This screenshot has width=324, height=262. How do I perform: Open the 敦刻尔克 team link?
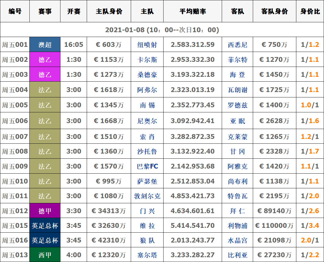point(147,196)
